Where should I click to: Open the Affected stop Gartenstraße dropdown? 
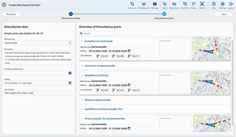pyautogui.click(x=70, y=43)
